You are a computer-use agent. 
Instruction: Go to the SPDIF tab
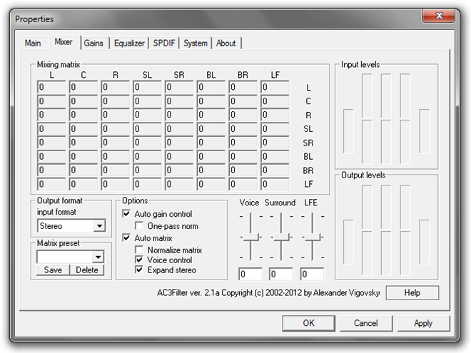164,44
